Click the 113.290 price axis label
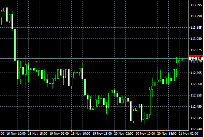 click(196, 16)
